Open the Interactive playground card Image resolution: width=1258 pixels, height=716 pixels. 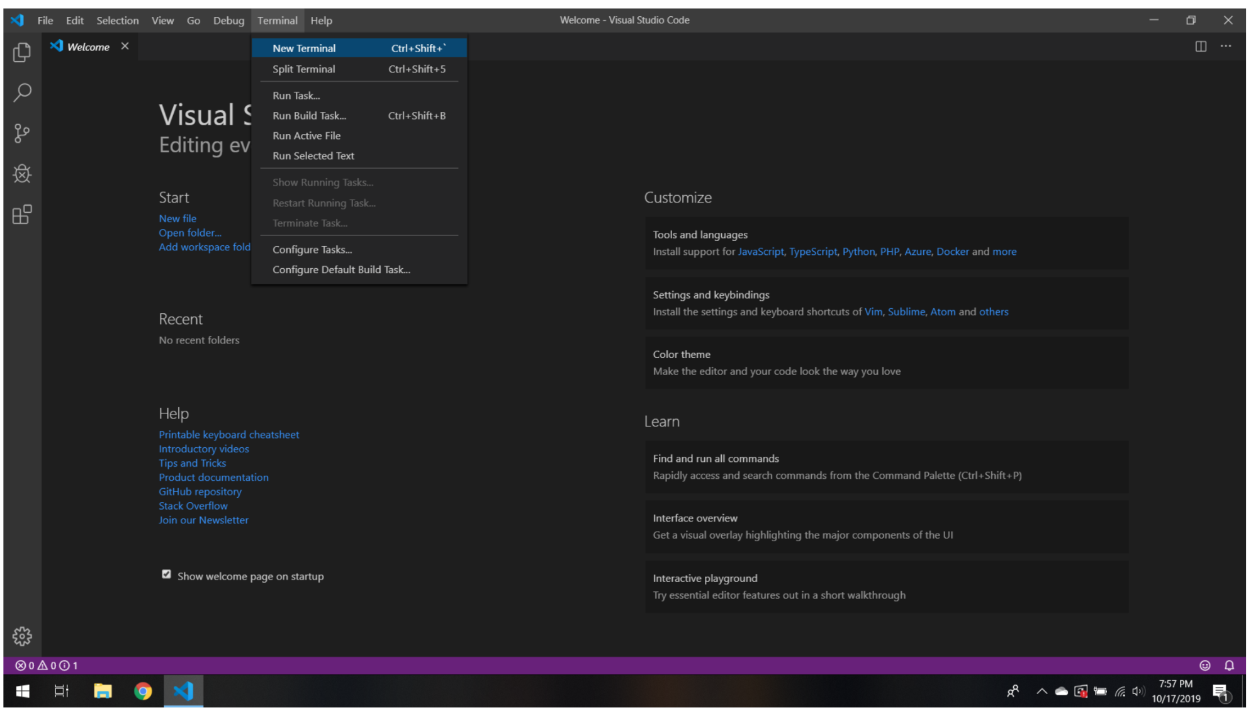(x=887, y=587)
